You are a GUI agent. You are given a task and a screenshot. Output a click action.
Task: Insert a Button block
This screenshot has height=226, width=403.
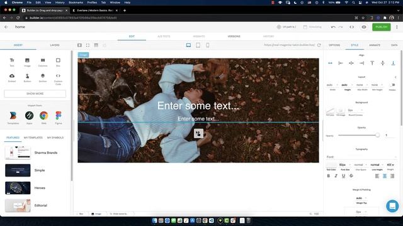(x=27, y=77)
